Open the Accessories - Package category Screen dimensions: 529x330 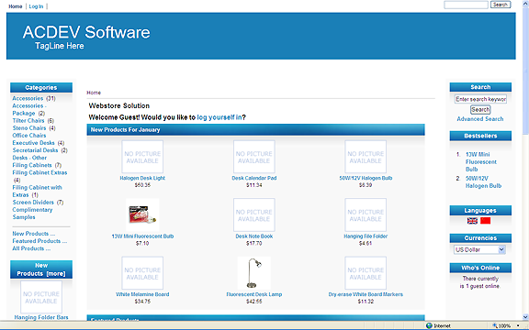(x=29, y=109)
